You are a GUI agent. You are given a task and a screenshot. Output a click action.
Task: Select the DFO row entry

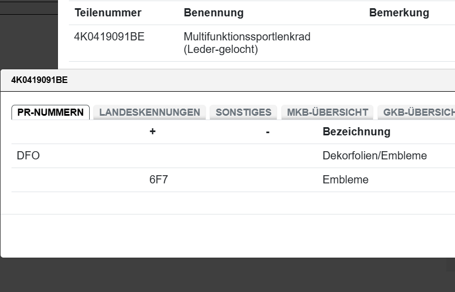pos(28,156)
